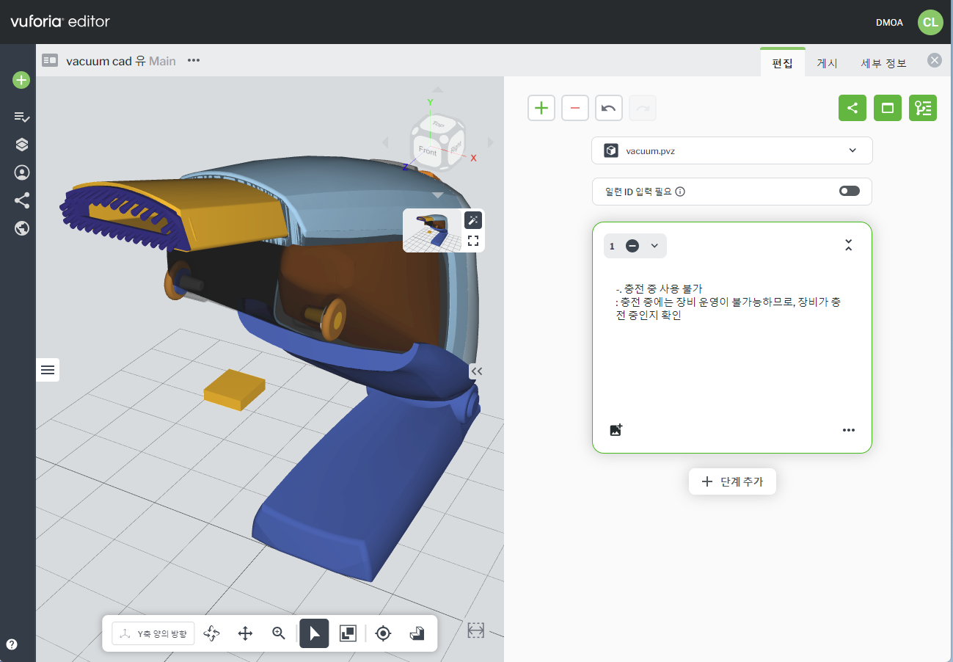Switch to the 세부 정보 tab
Image resolution: width=953 pixels, height=662 pixels.
883,63
